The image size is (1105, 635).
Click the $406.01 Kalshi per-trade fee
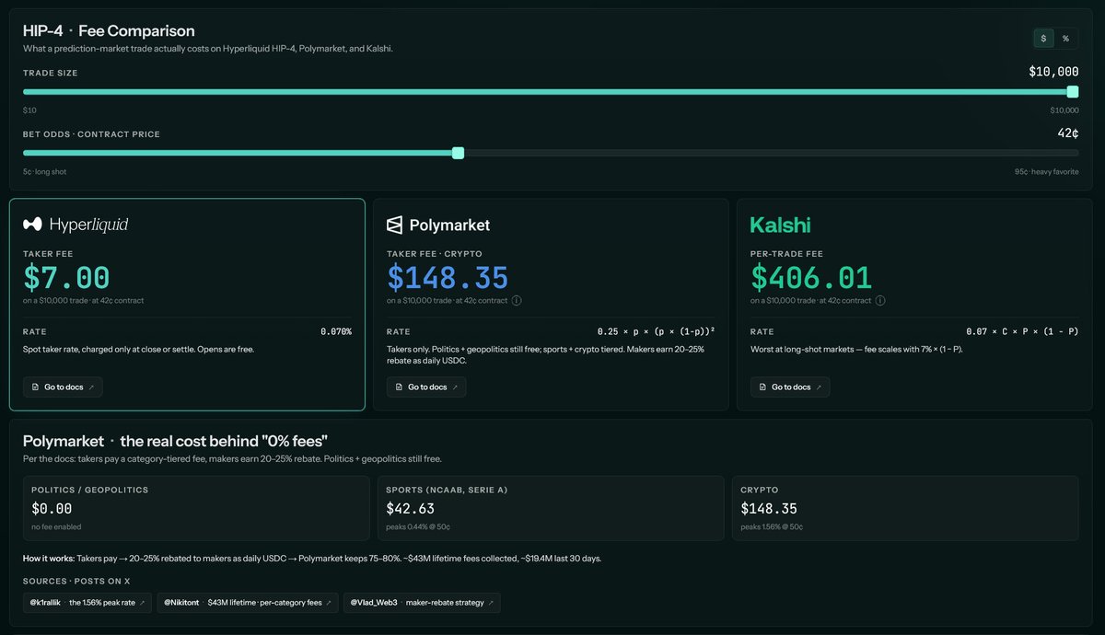pyautogui.click(x=811, y=278)
